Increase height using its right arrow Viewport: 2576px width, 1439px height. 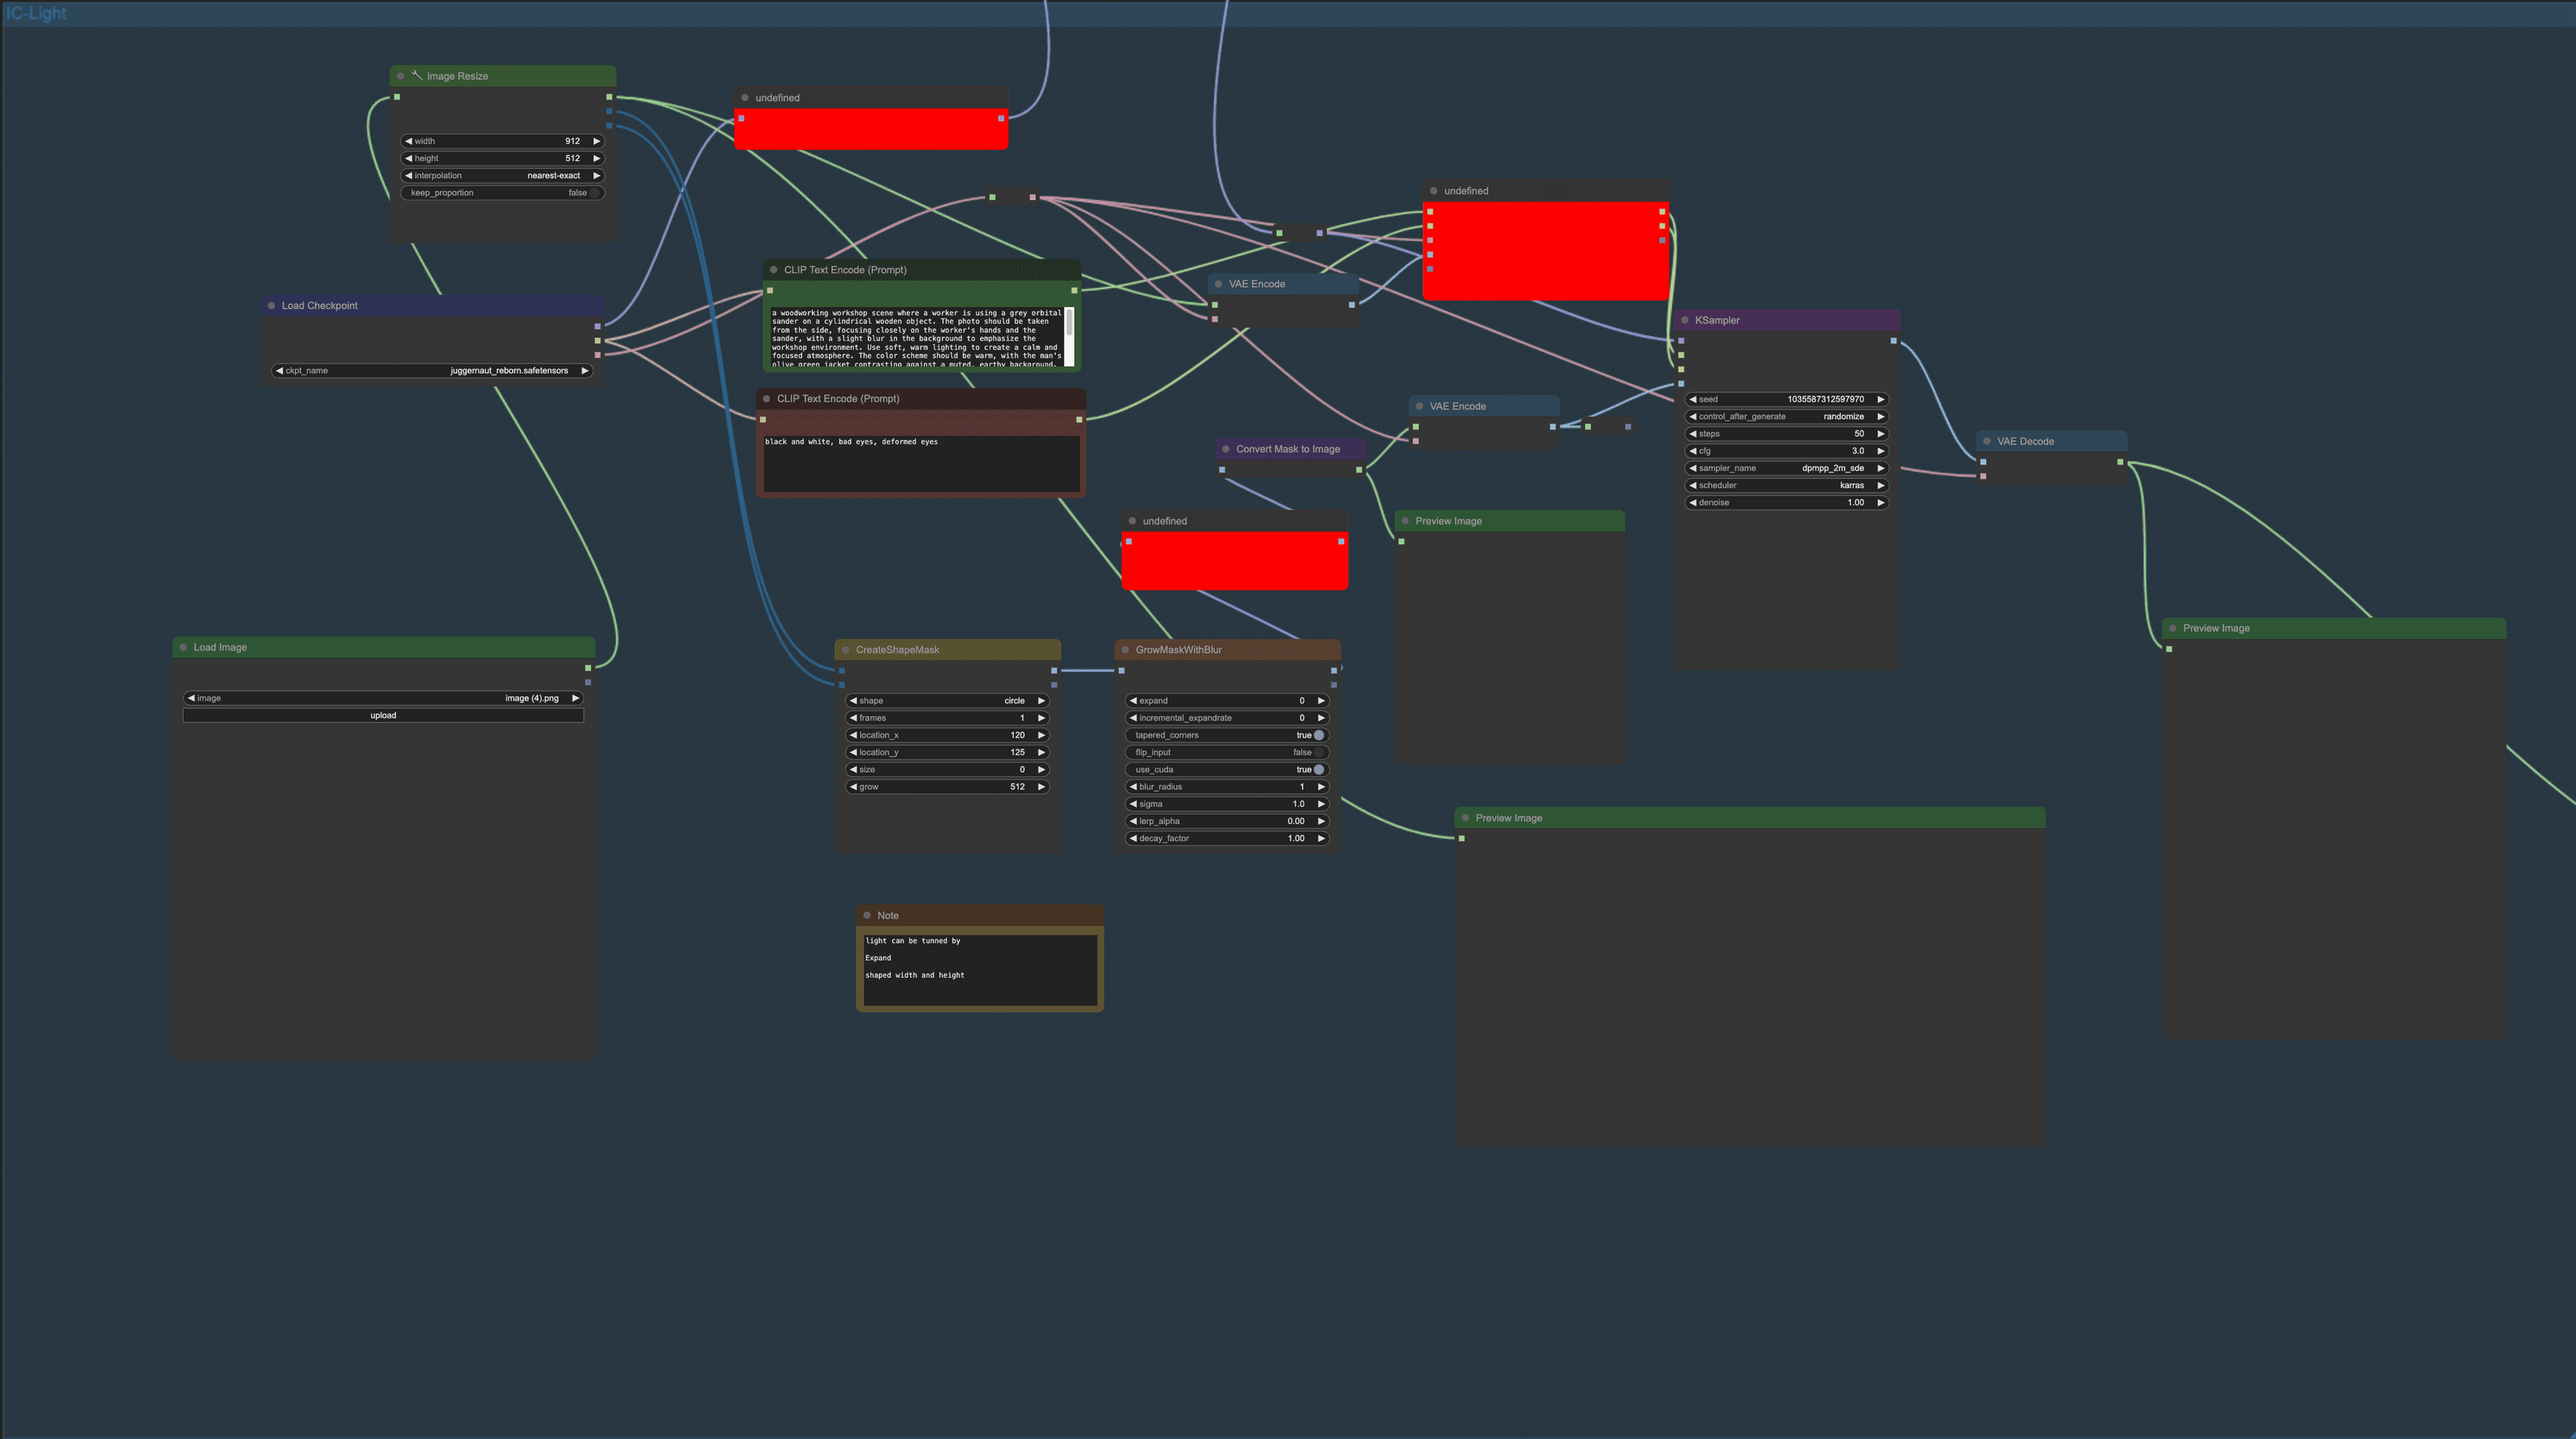(x=596, y=158)
